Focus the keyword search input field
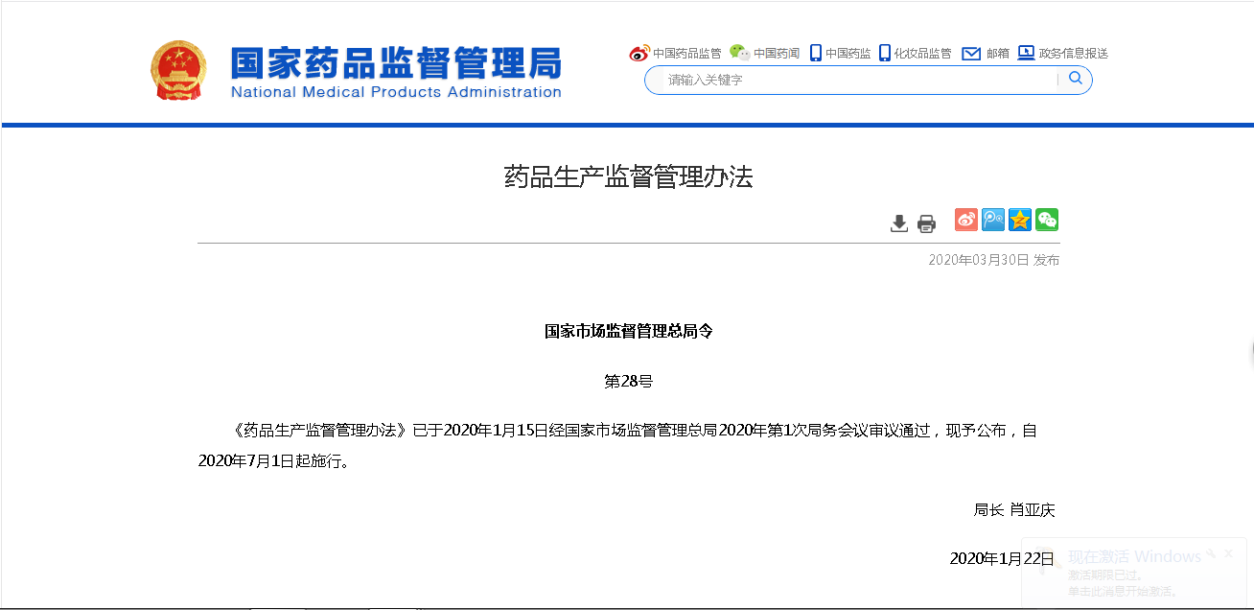 (853, 80)
